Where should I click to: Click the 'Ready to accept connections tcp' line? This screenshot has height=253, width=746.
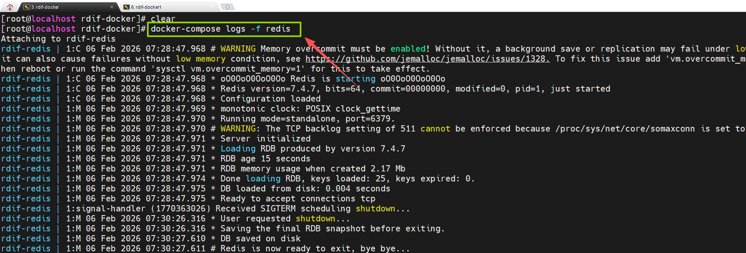[298, 198]
